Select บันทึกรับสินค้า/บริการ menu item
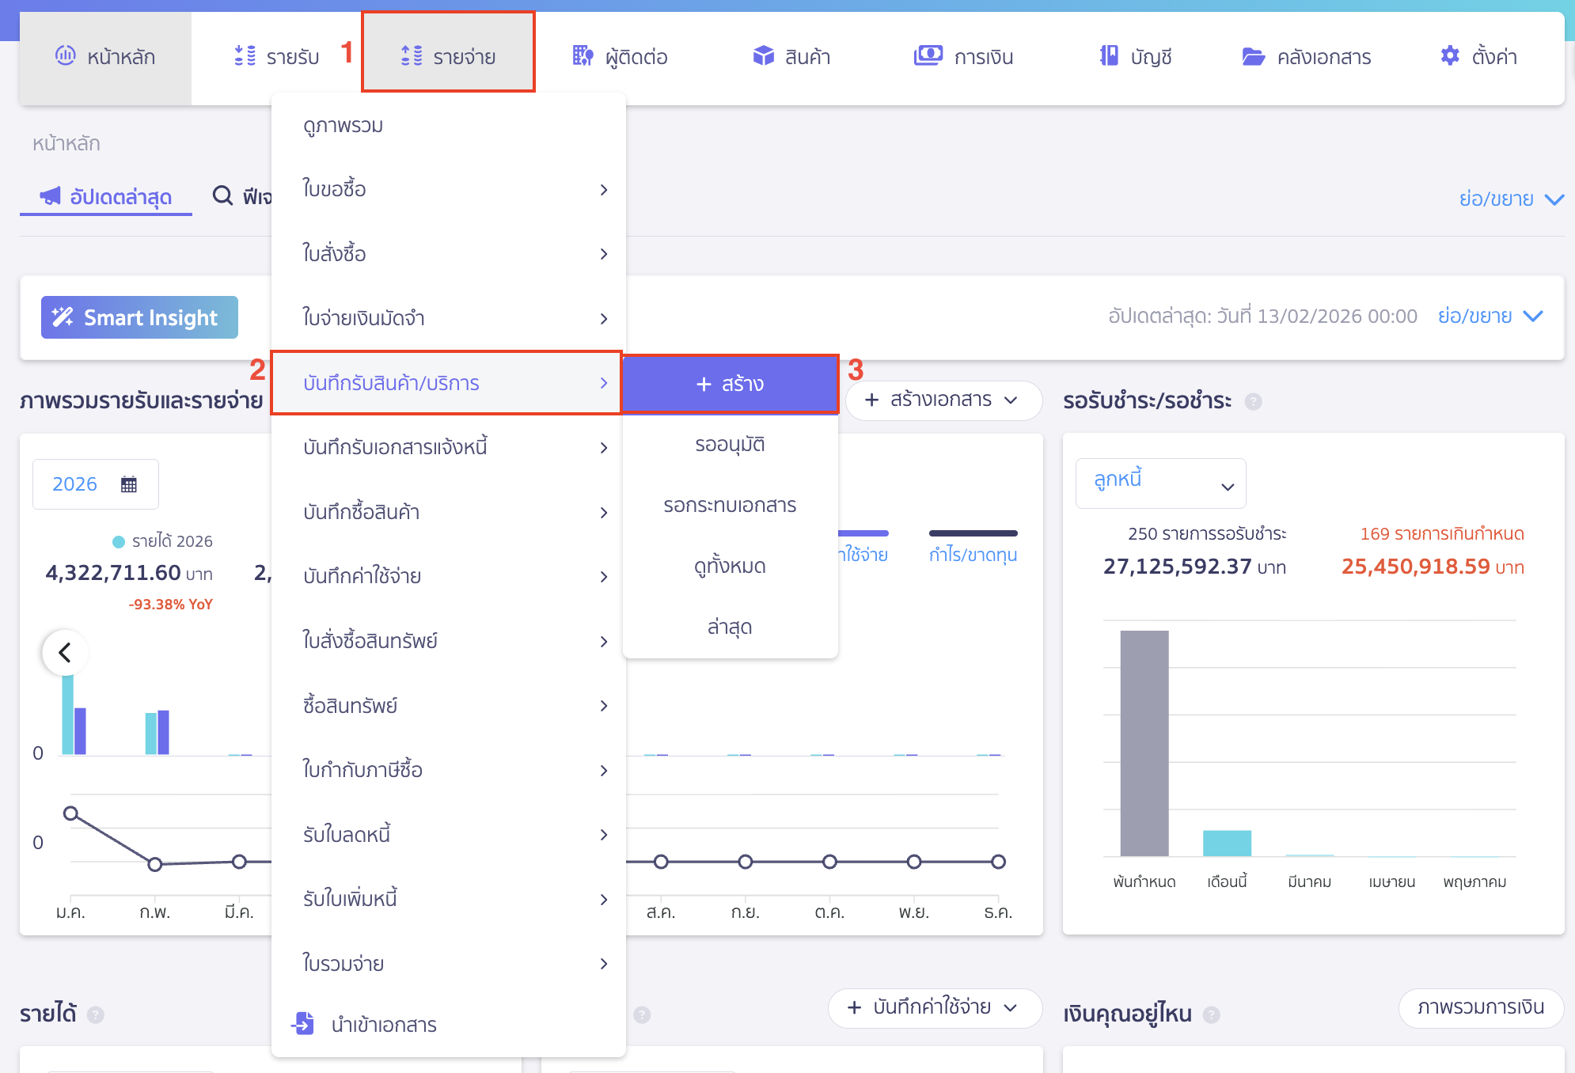 point(446,383)
